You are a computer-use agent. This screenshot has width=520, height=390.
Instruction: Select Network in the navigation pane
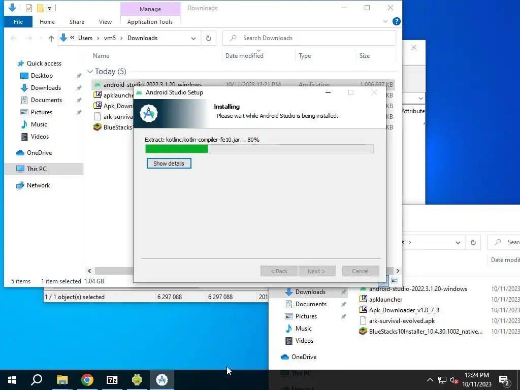(x=38, y=185)
